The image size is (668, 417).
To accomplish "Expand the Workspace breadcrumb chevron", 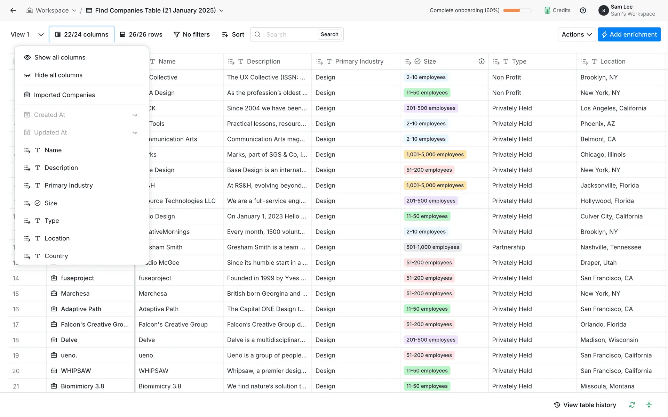I will [74, 10].
